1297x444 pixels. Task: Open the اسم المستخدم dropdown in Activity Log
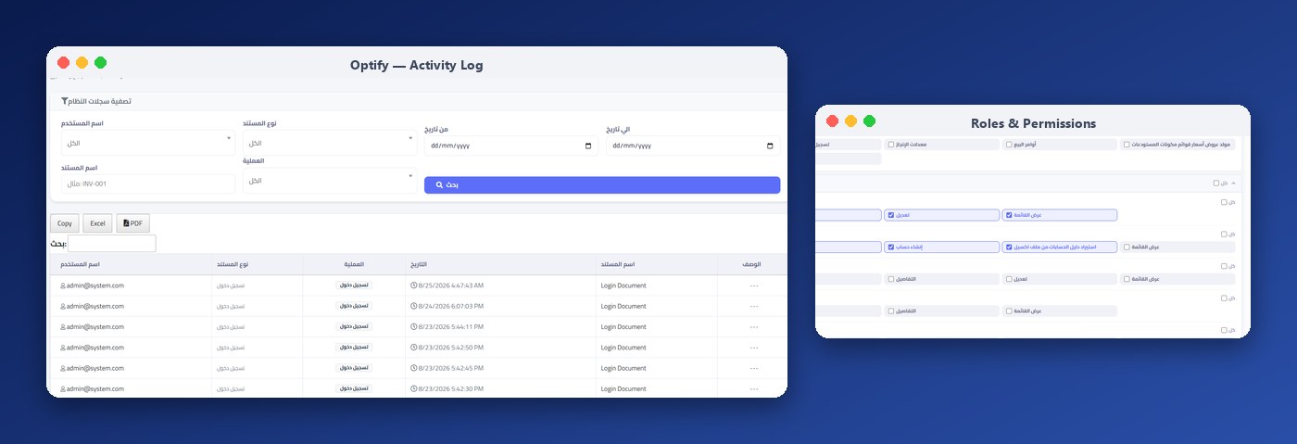click(148, 143)
